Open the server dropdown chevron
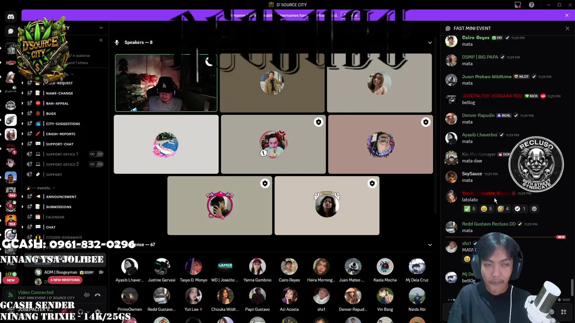The height and width of the screenshot is (323, 575). pos(101,28)
